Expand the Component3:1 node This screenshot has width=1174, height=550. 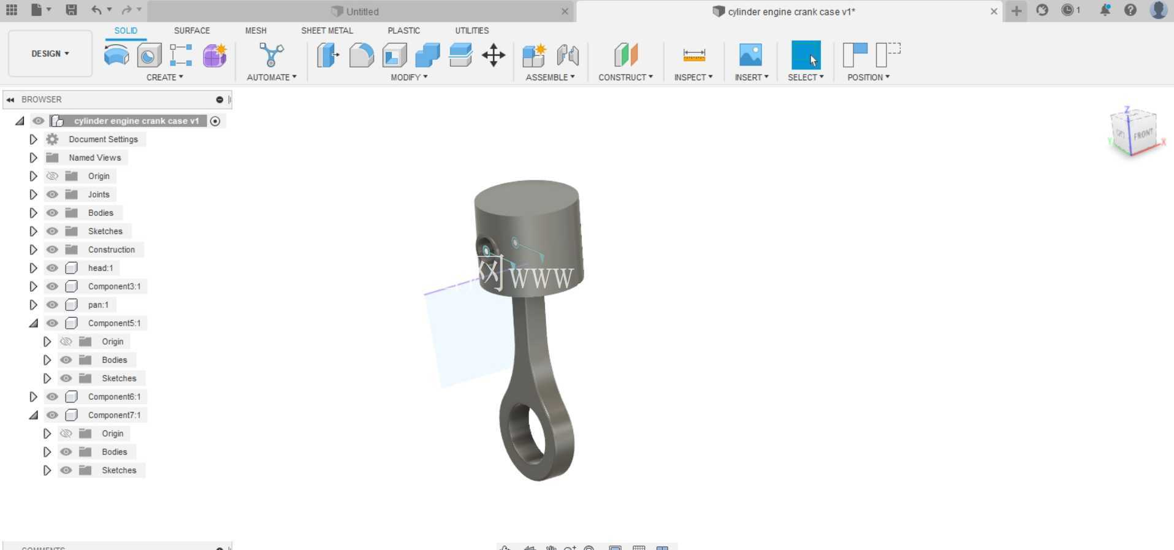(x=33, y=286)
